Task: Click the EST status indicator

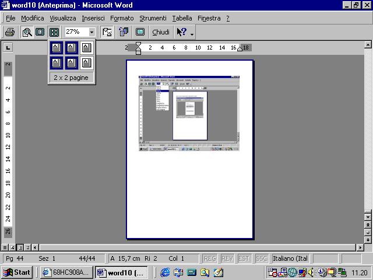Action: (x=244, y=258)
